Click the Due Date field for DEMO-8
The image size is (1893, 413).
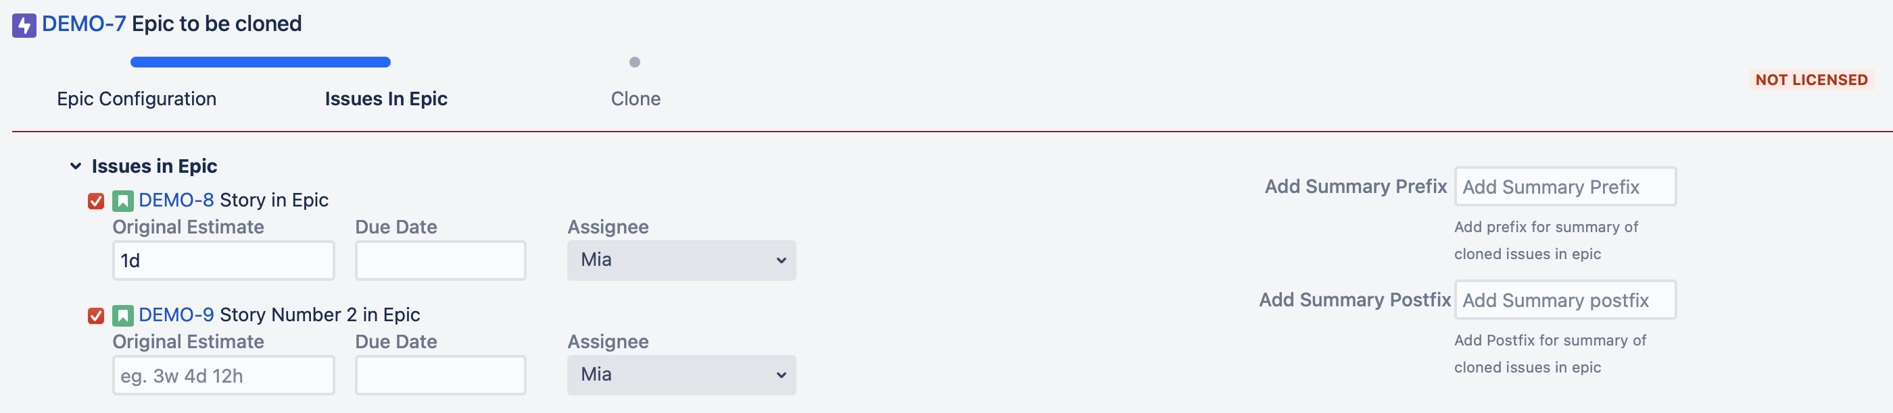click(440, 260)
